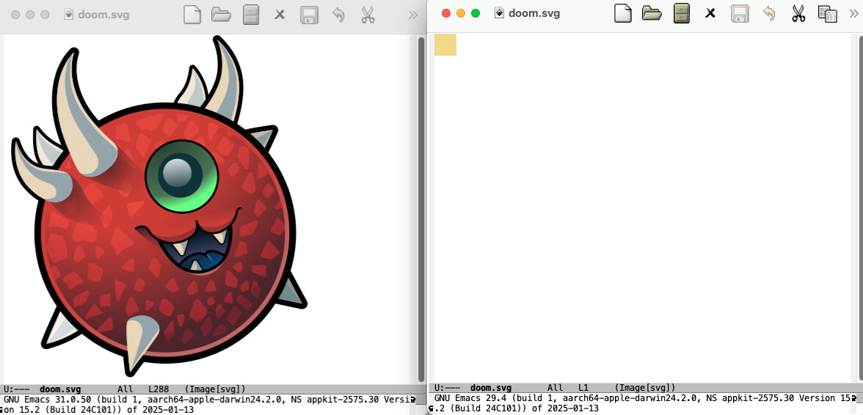Click vertical scrollbar of left Emacs window
The height and width of the screenshot is (415, 863).
(x=421, y=209)
